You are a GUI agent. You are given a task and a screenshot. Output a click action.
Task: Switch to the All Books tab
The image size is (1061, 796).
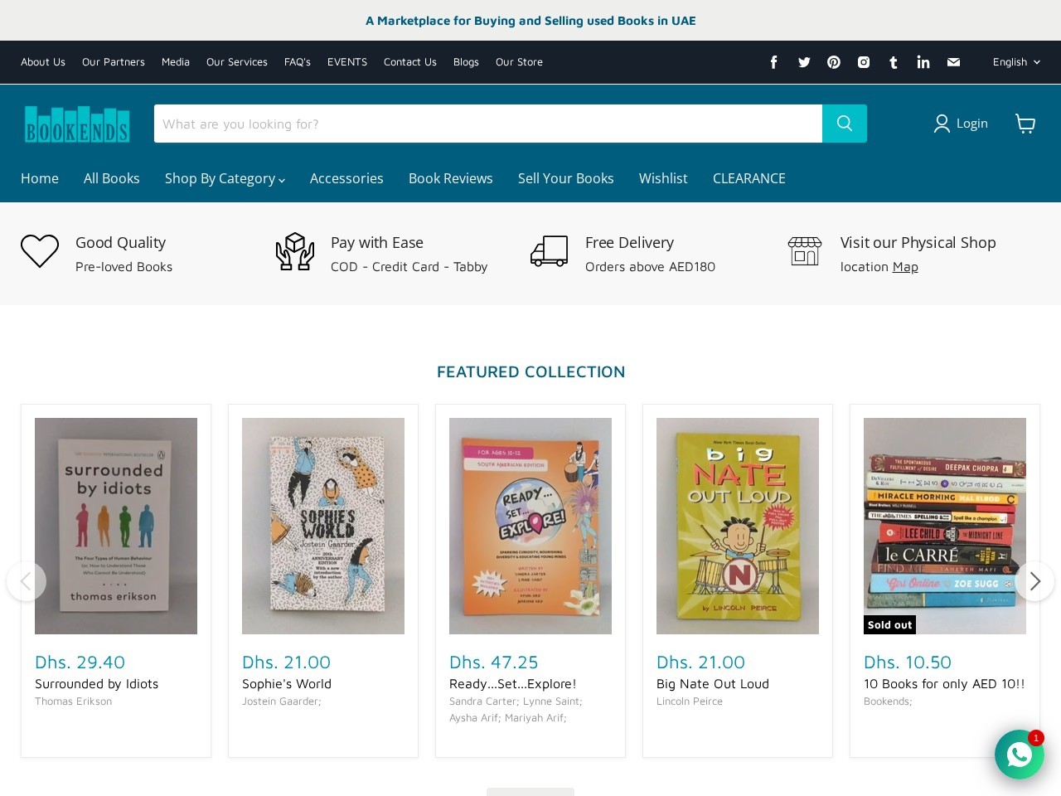coord(111,178)
